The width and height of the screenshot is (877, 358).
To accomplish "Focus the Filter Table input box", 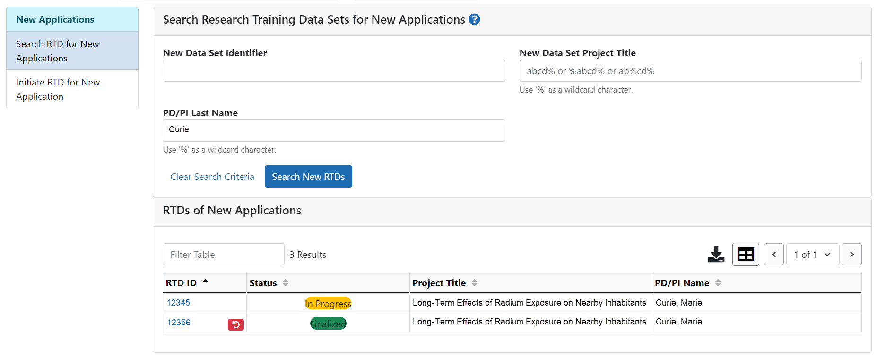I will [223, 255].
